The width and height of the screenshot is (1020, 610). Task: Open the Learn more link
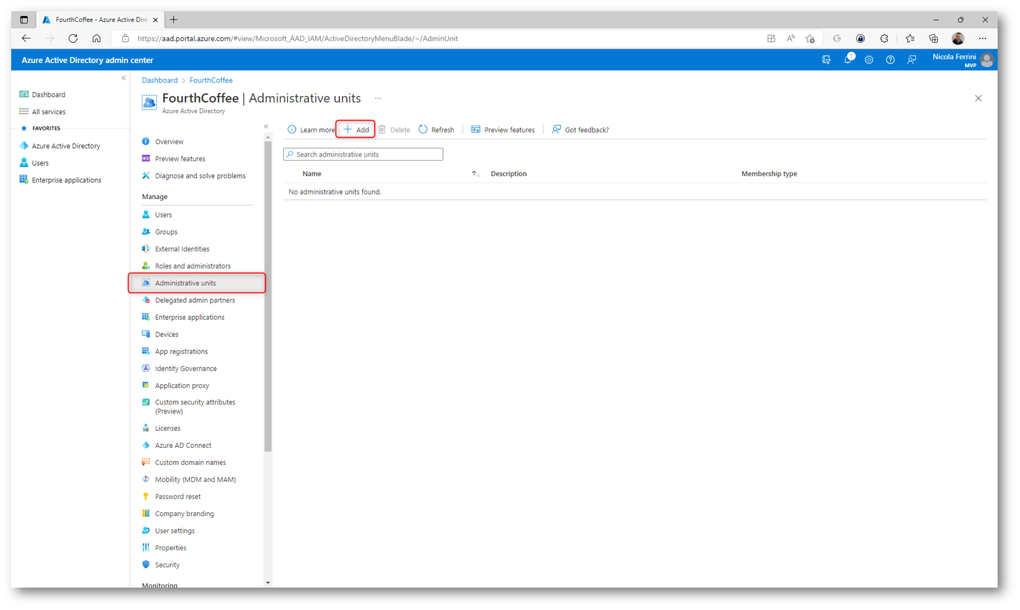click(x=311, y=130)
